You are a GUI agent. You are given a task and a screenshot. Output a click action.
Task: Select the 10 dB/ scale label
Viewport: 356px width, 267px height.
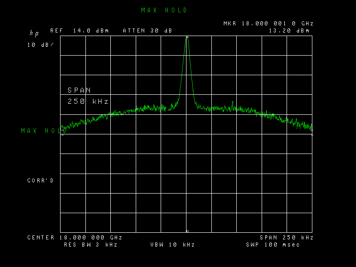(40, 45)
